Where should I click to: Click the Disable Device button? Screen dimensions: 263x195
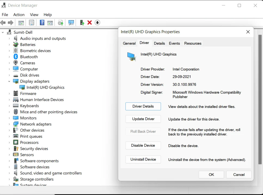point(143,145)
